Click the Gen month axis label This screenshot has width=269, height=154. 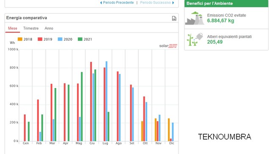(x=26, y=143)
